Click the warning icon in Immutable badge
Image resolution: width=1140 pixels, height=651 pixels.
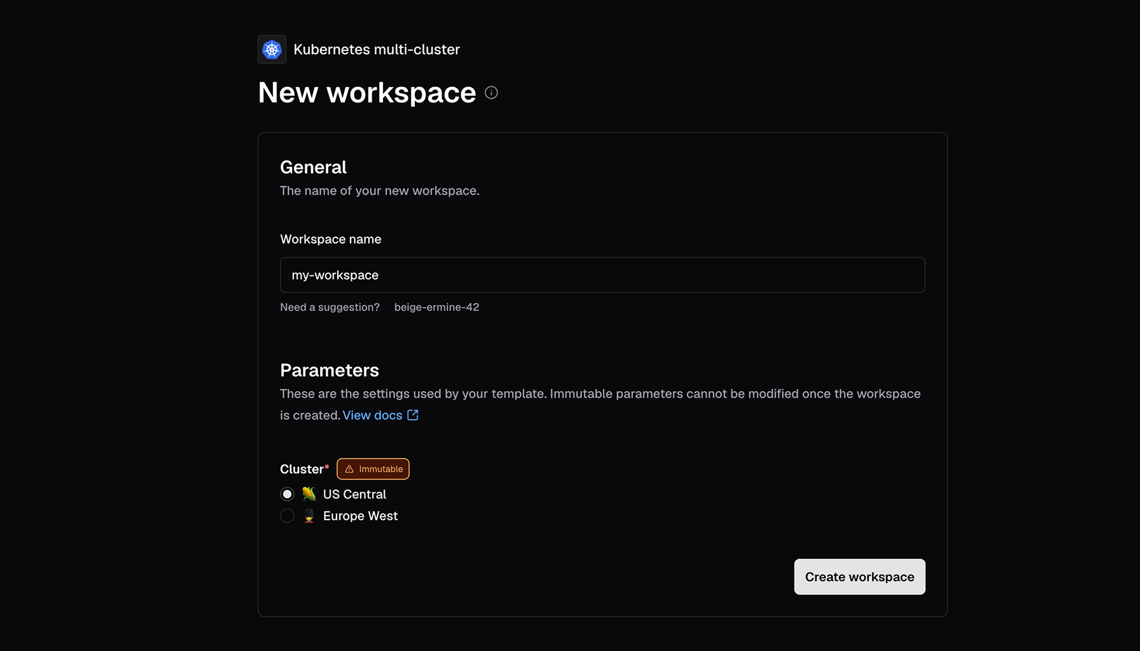[349, 469]
